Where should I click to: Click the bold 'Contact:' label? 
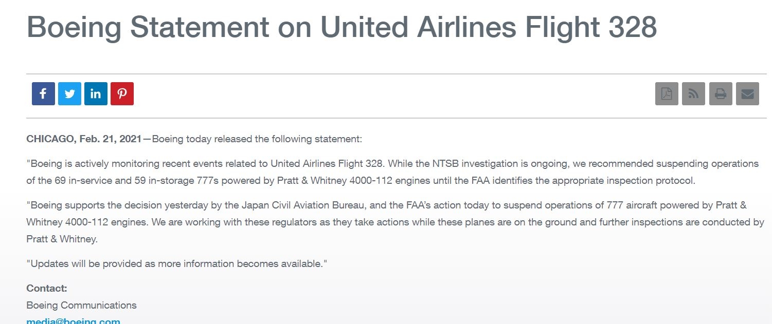tap(47, 289)
